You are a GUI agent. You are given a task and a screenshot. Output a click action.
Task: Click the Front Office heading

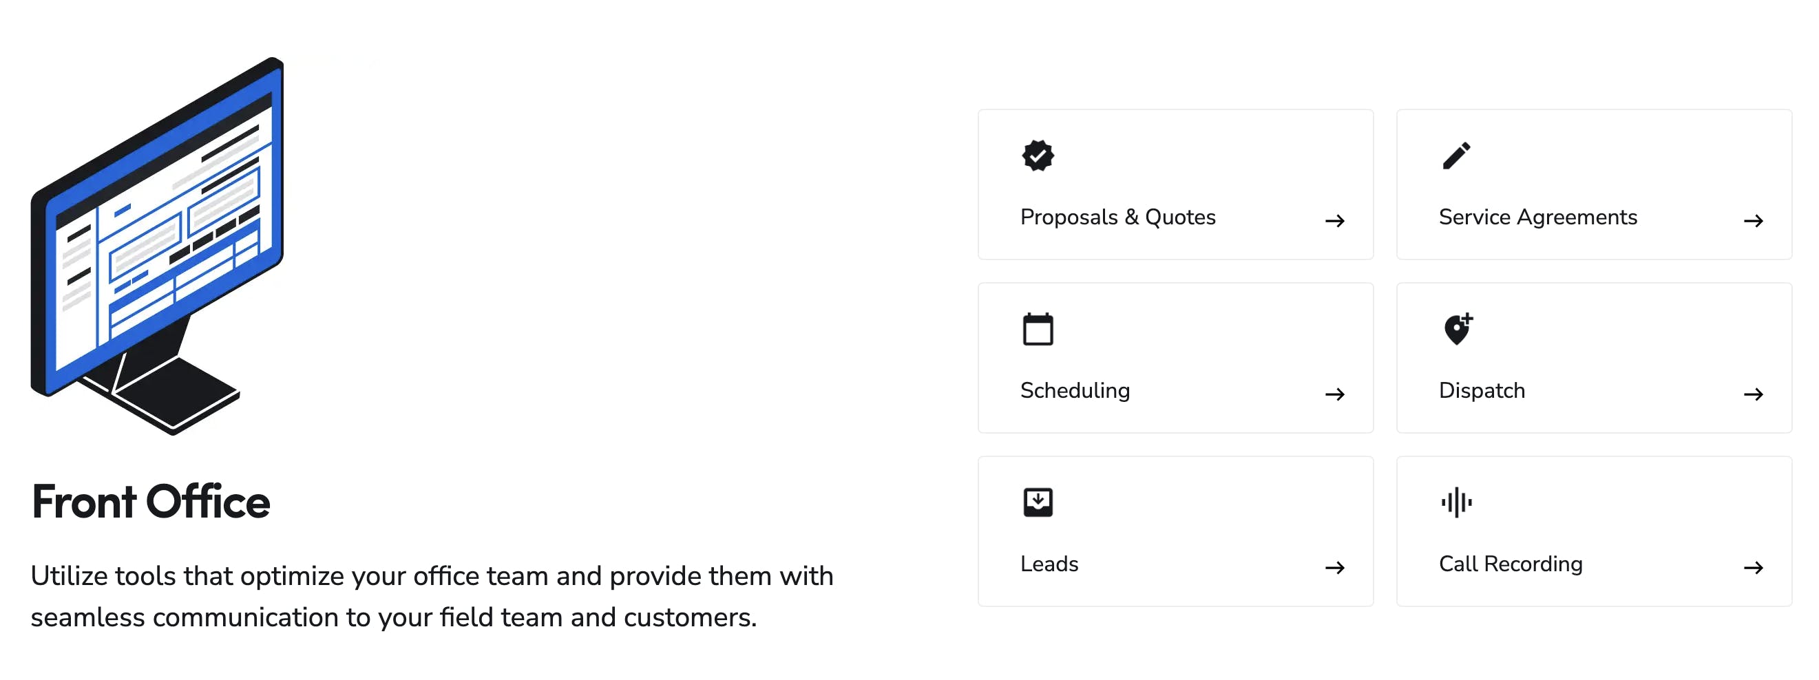pos(150,501)
